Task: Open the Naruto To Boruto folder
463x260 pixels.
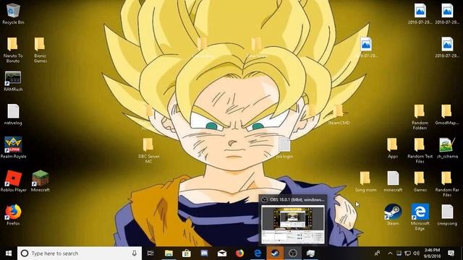Action: (x=13, y=50)
